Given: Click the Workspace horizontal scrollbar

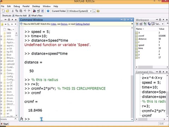Looking at the screenshot, I should [145, 67].
